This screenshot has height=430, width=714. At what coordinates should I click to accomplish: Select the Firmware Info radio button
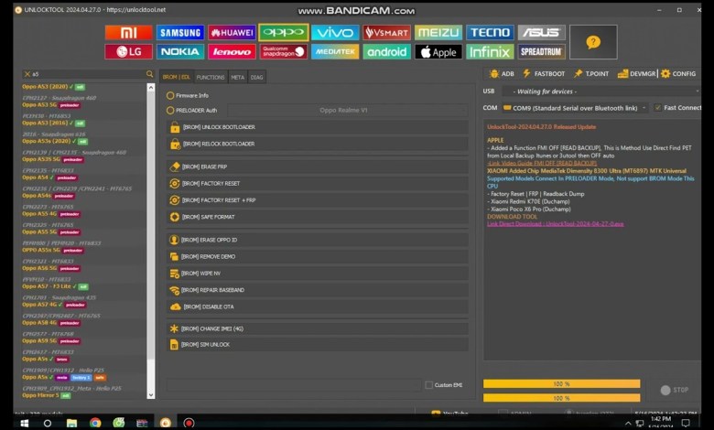(170, 95)
